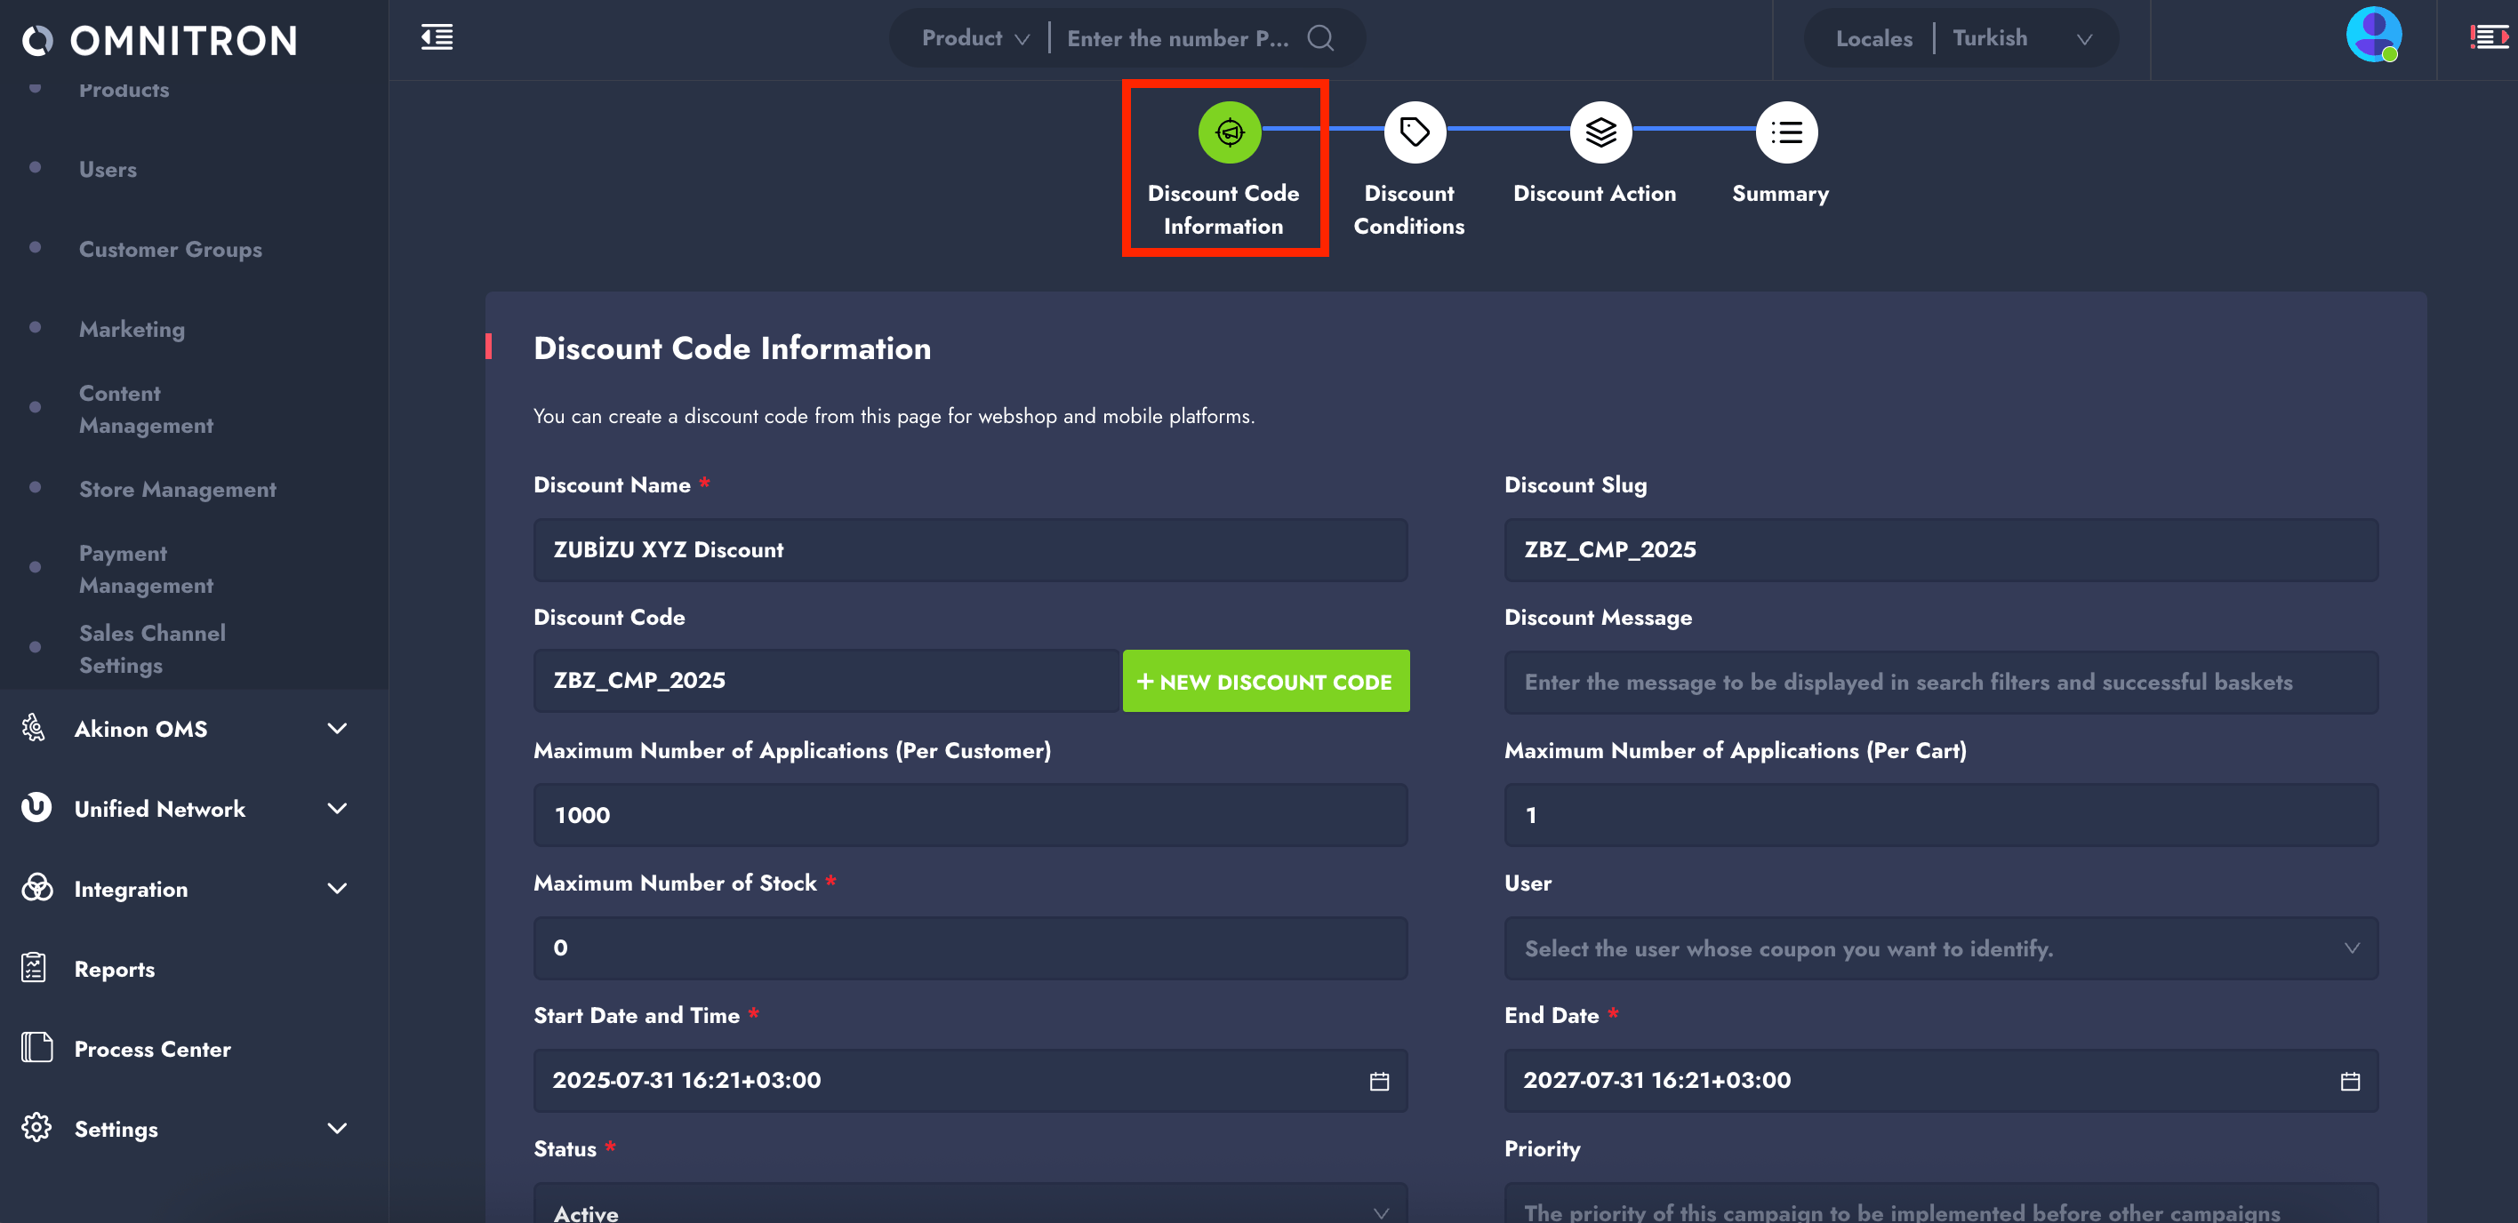Open Start Date calendar picker icon

pos(1378,1082)
